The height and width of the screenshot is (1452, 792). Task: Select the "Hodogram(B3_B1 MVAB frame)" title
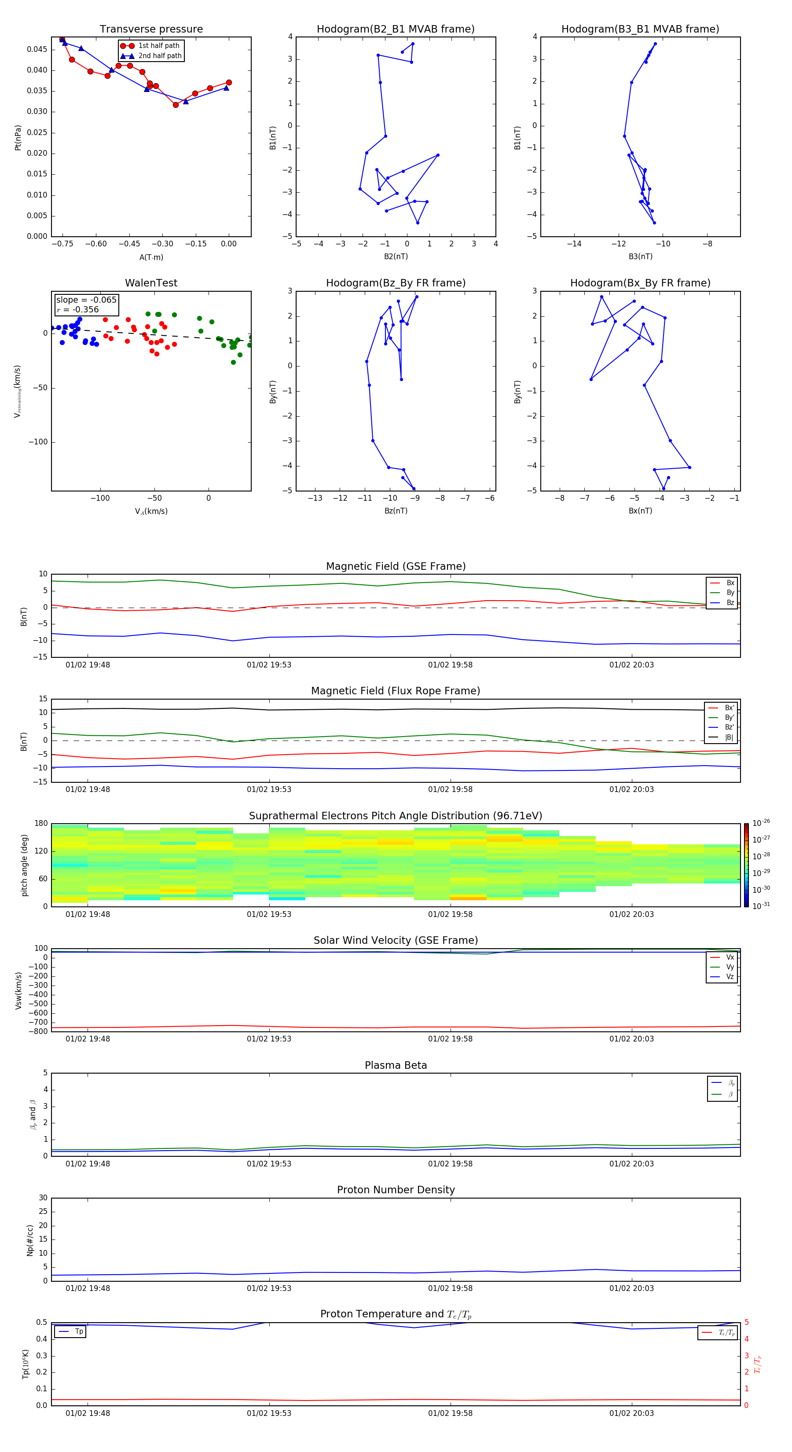tap(640, 29)
